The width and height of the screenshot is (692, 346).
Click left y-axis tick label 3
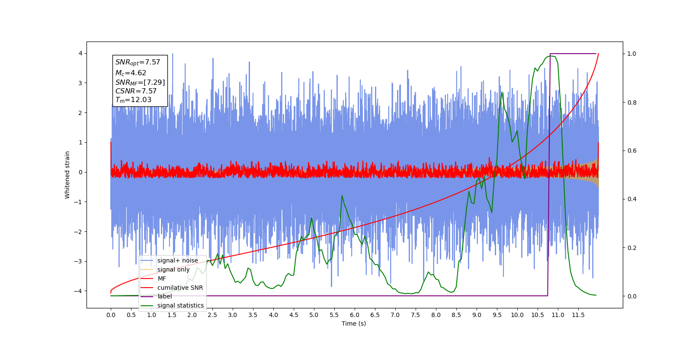tap(80, 83)
